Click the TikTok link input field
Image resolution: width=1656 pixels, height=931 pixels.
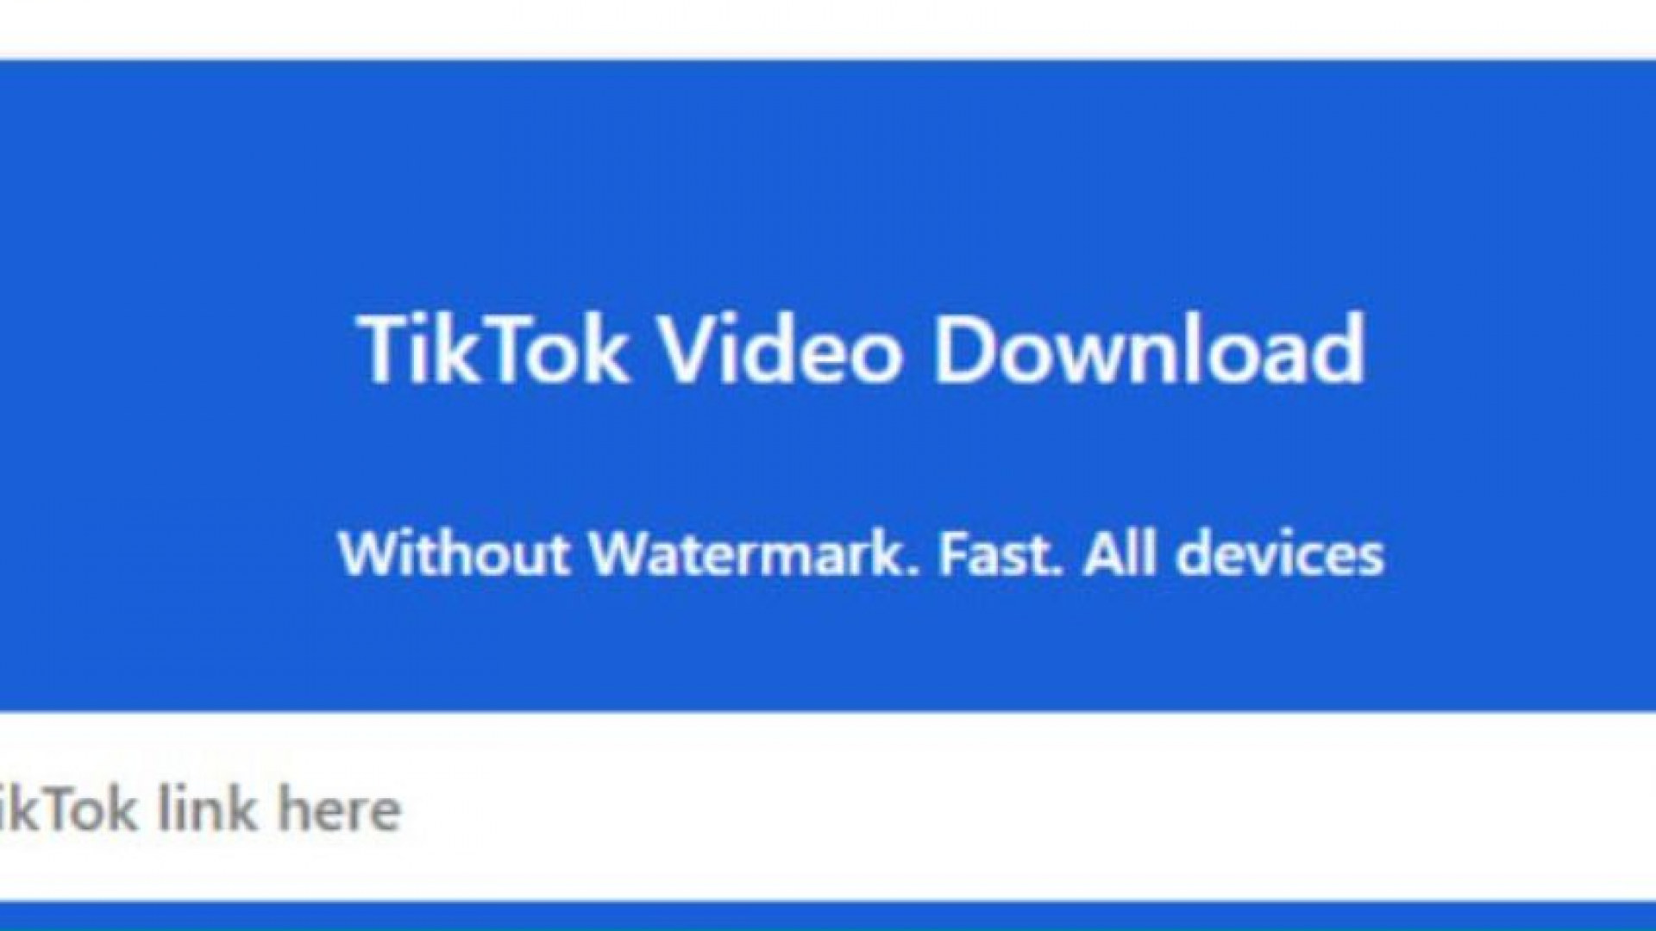[x=828, y=807]
